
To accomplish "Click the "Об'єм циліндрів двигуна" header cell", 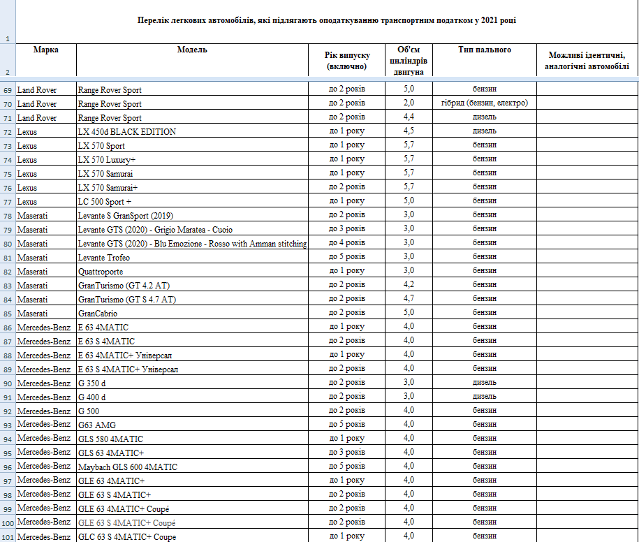I will pyautogui.click(x=409, y=60).
